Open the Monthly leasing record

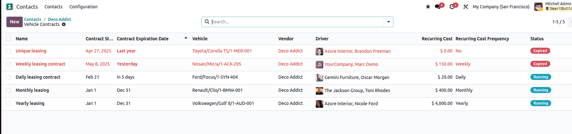[32, 90]
